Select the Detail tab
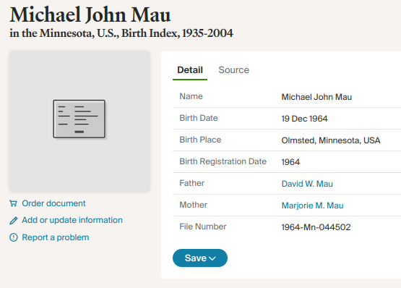Image resolution: width=401 pixels, height=288 pixels. point(190,70)
